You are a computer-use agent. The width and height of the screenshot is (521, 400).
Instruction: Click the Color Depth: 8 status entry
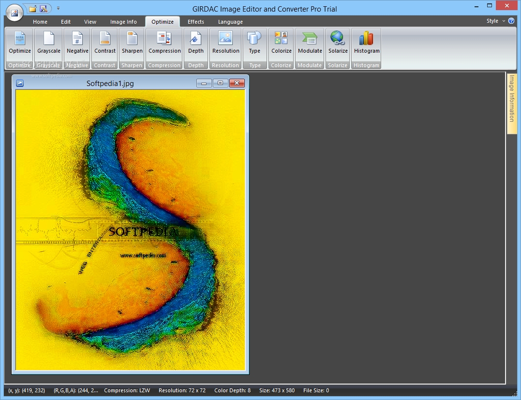point(232,390)
